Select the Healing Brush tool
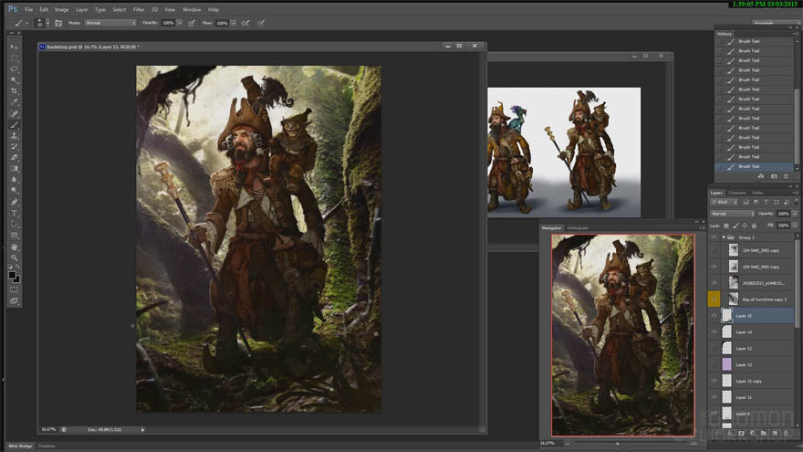Viewport: 803px width, 452px height. click(x=15, y=113)
